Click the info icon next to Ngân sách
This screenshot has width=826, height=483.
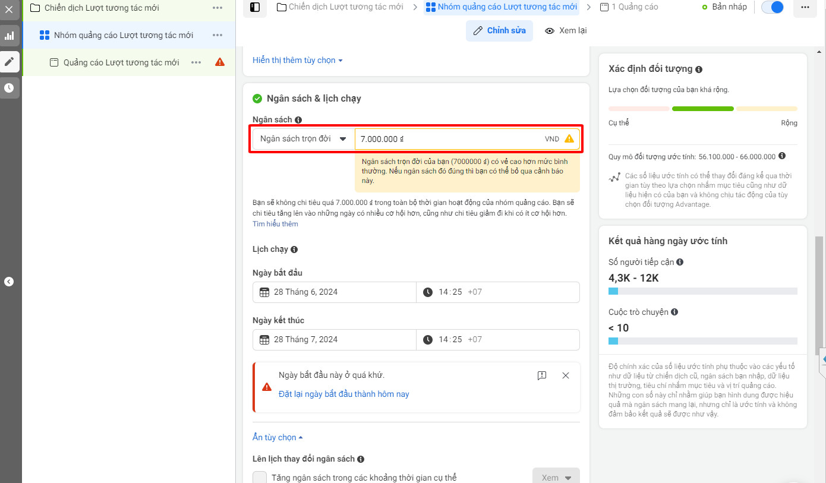[298, 120]
